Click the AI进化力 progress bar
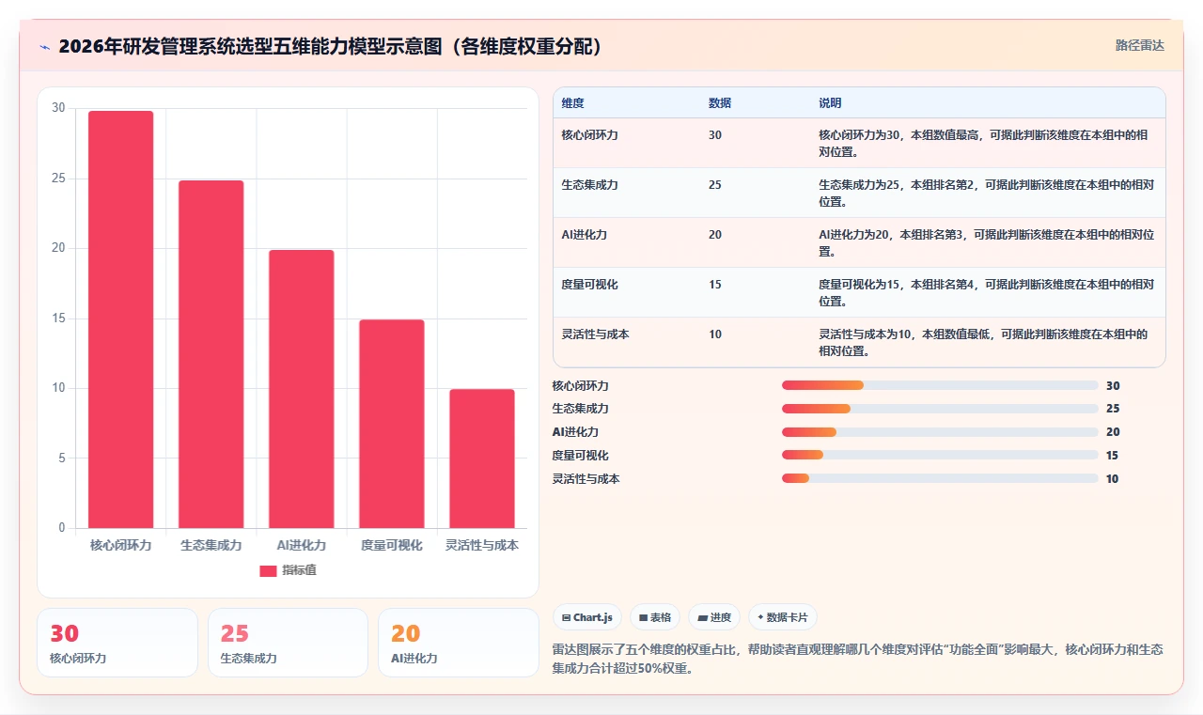Image resolution: width=1203 pixels, height=715 pixels. pos(940,432)
